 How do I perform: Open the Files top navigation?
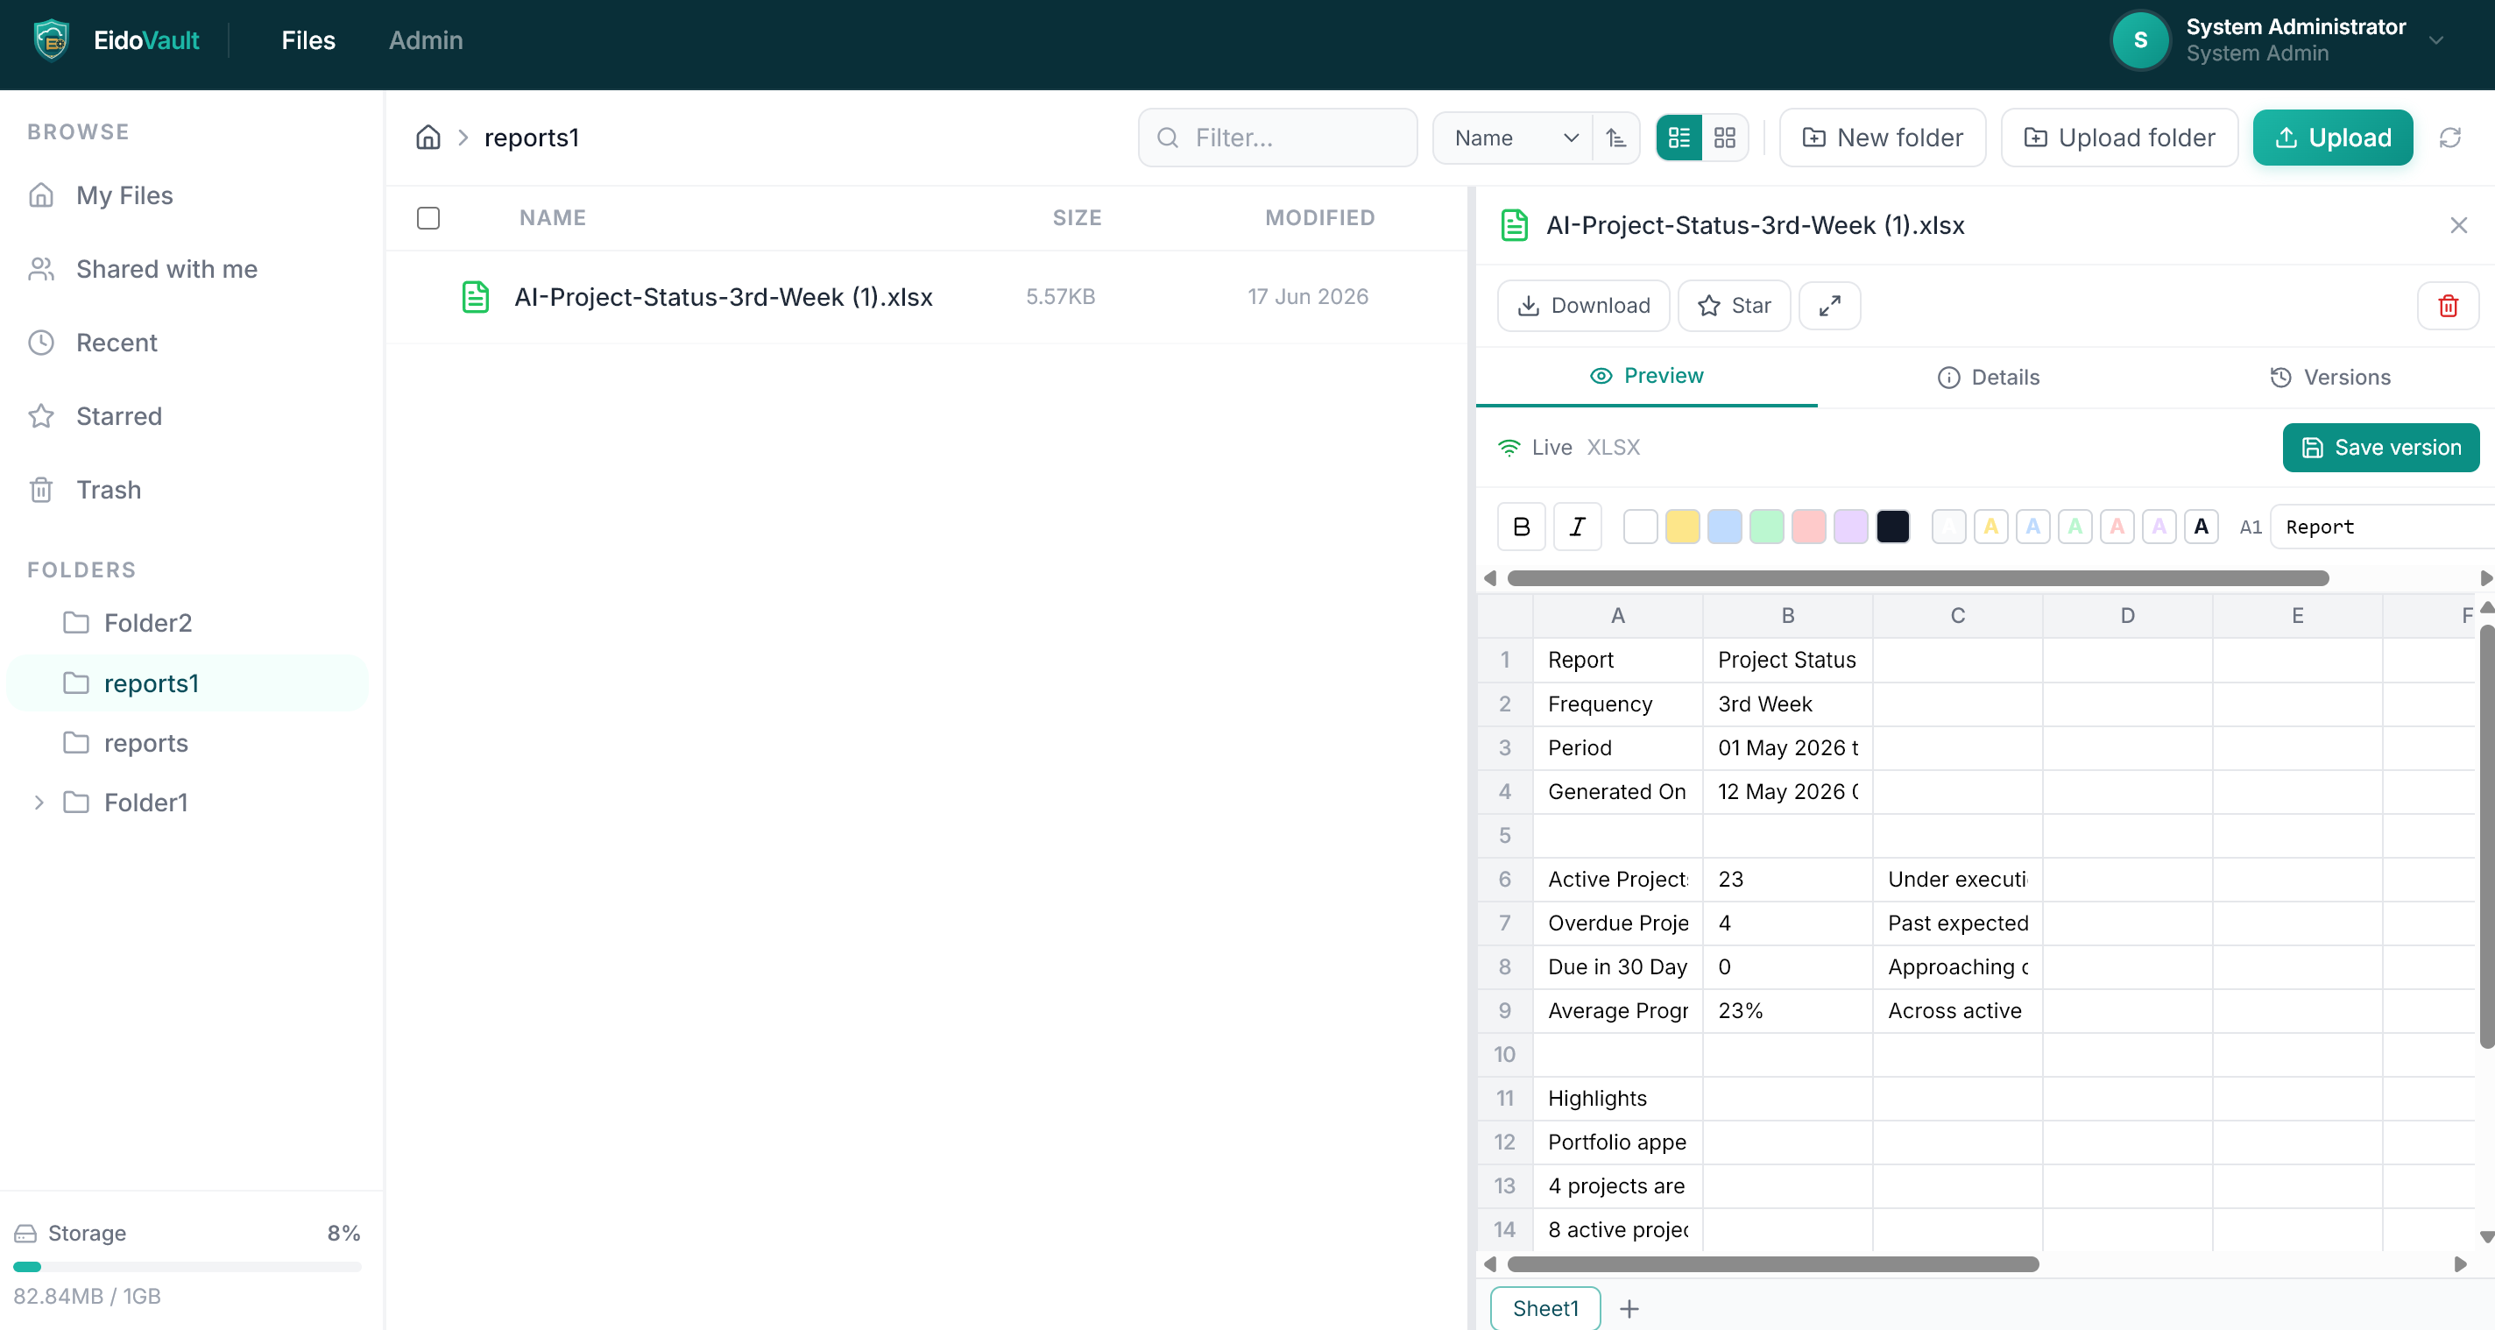[308, 40]
